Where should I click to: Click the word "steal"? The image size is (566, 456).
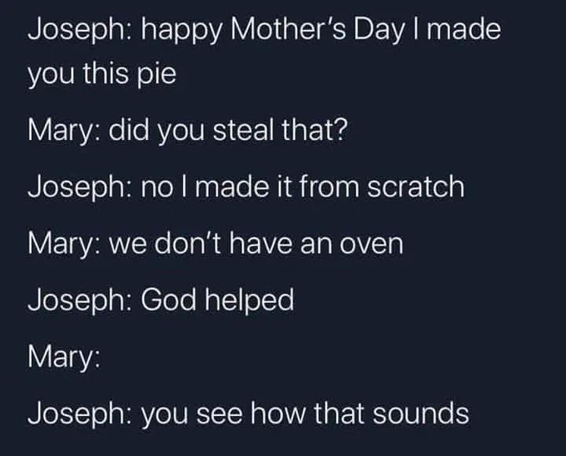243,130
